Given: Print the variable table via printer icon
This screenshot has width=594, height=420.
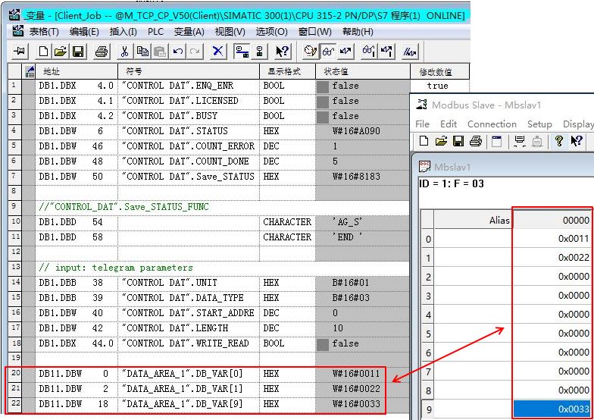Looking at the screenshot, I should (x=102, y=52).
